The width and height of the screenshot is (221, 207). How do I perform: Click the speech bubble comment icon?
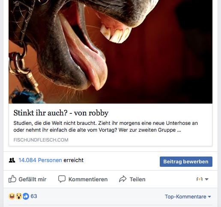point(62,179)
